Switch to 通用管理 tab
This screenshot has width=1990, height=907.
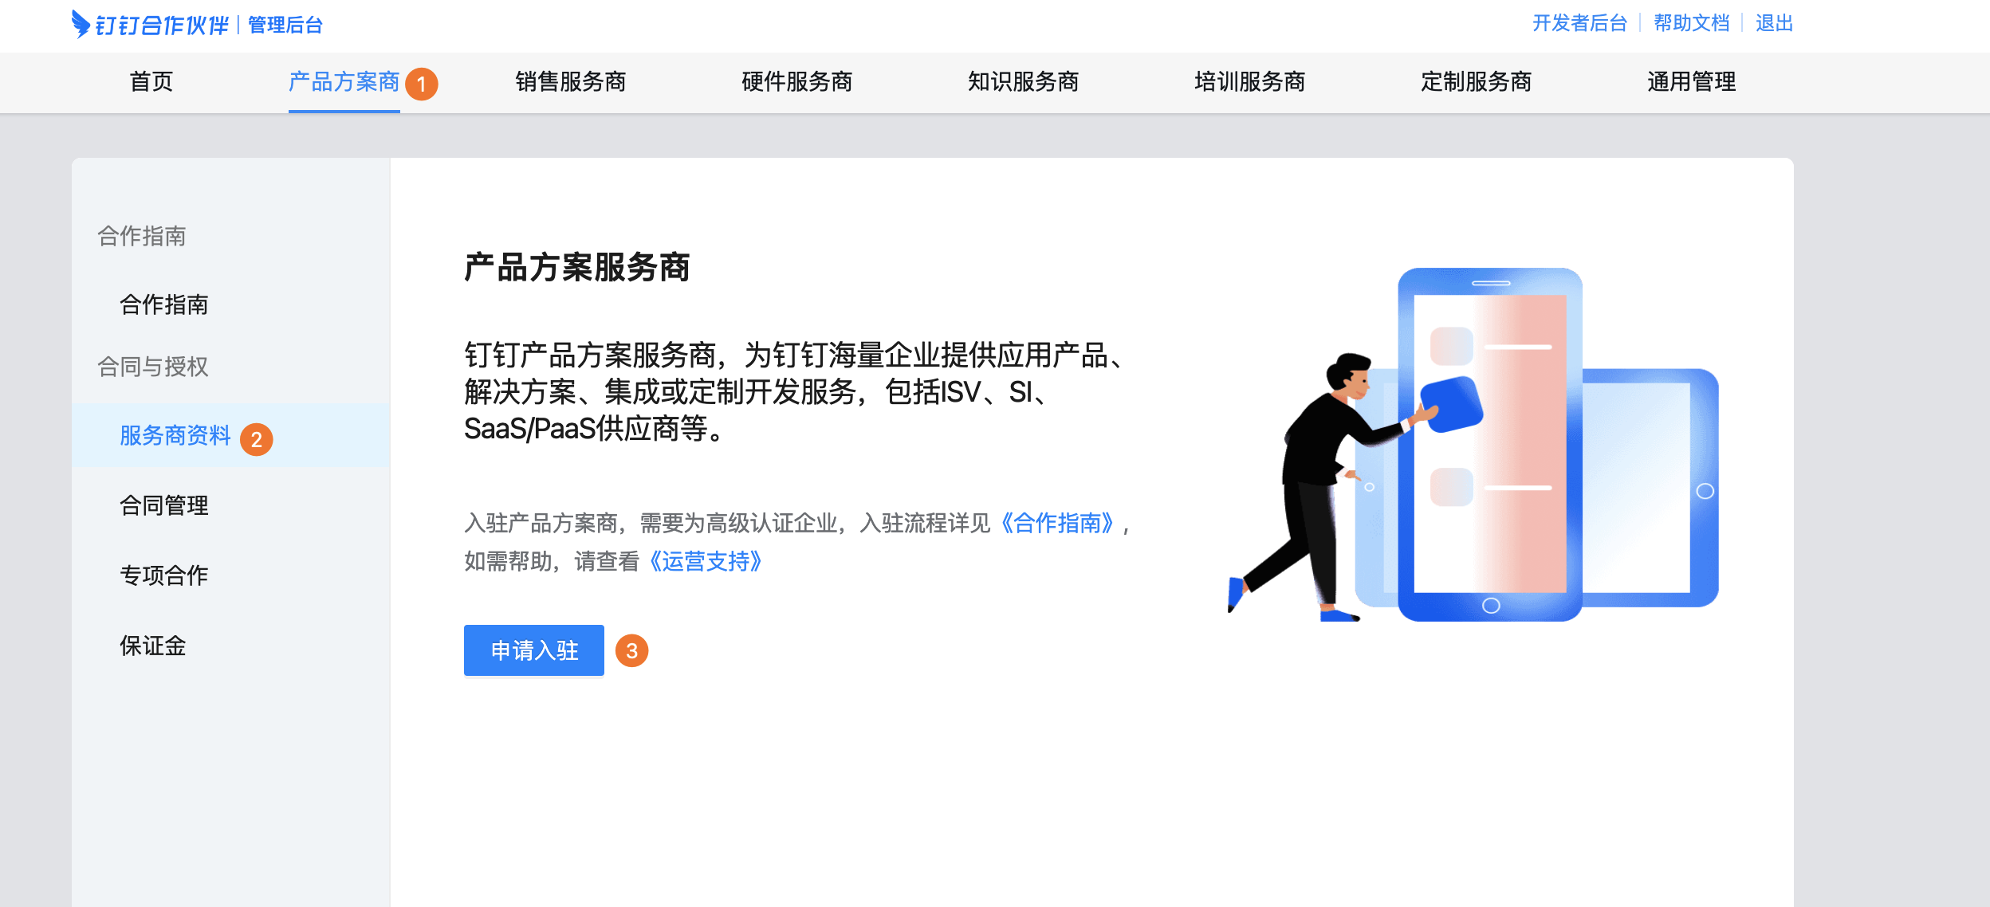click(x=1691, y=81)
